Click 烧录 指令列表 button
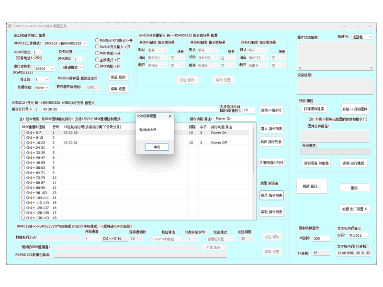This screenshot has height=287, width=383. (271, 195)
